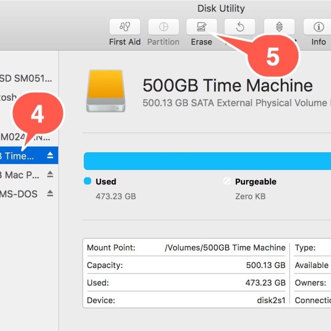331x331 pixels.
Task: Click the Mount/Unmount toolbar icon
Action: 279,26
